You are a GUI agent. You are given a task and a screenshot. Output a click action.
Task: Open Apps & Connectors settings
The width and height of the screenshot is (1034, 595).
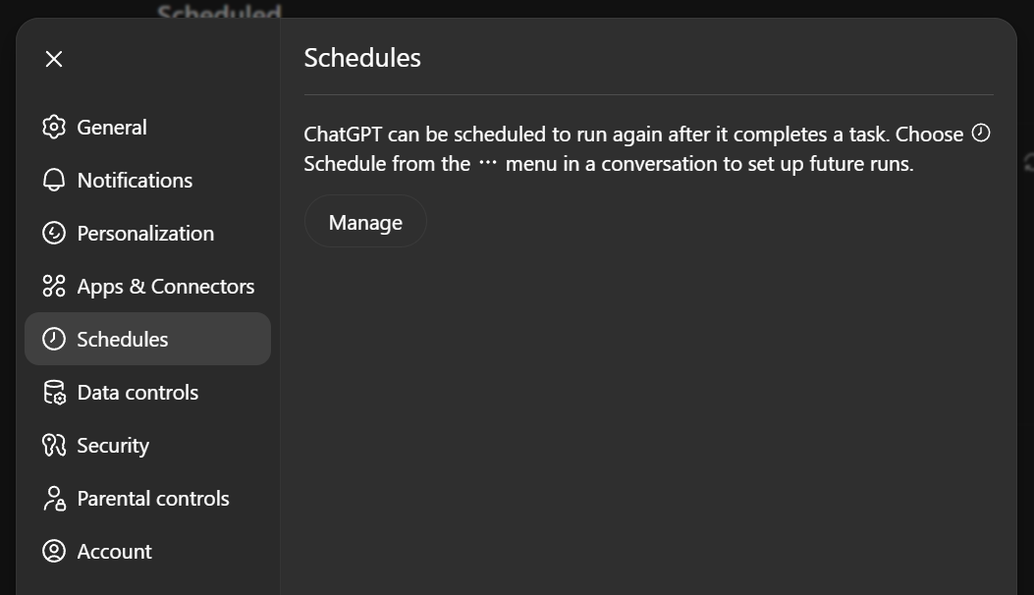click(x=166, y=286)
